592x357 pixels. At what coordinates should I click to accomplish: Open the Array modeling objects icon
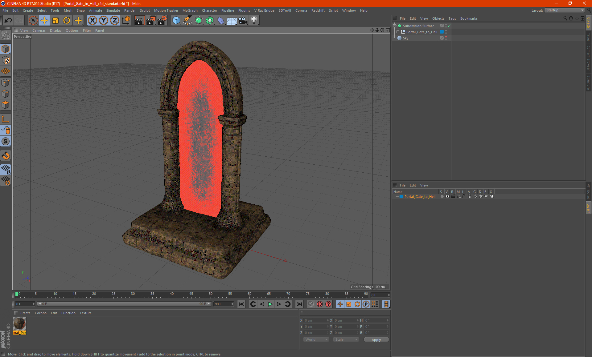tap(210, 21)
